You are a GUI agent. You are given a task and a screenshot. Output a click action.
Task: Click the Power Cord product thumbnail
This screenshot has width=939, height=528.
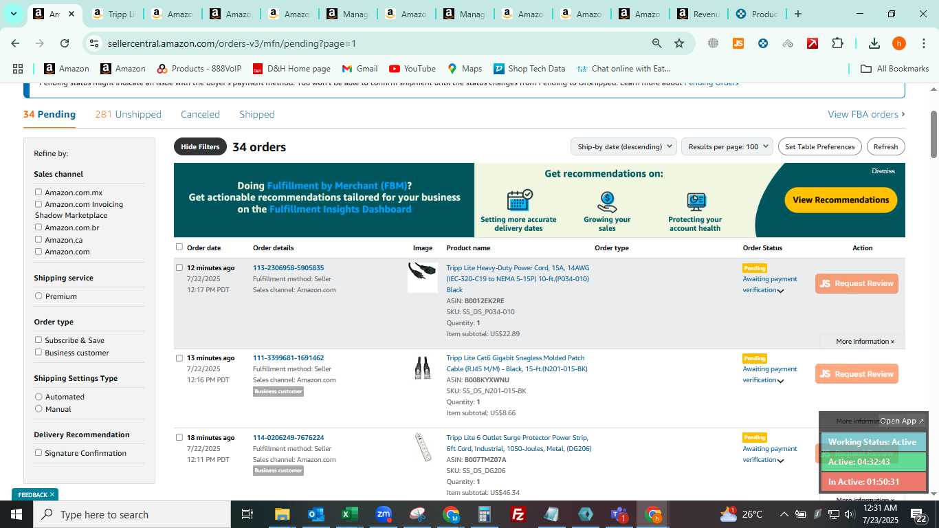coord(422,277)
